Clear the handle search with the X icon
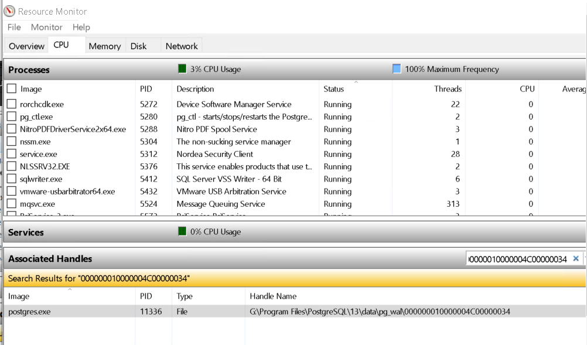 pos(576,258)
